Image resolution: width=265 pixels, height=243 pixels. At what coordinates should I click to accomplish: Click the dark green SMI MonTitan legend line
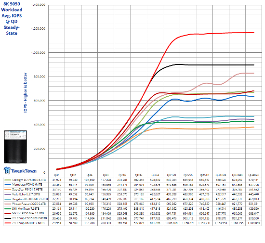(7, 209)
